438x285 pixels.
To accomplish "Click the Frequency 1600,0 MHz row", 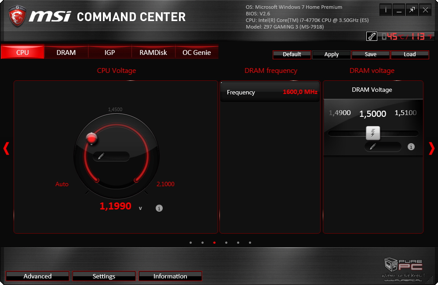I will coord(270,92).
